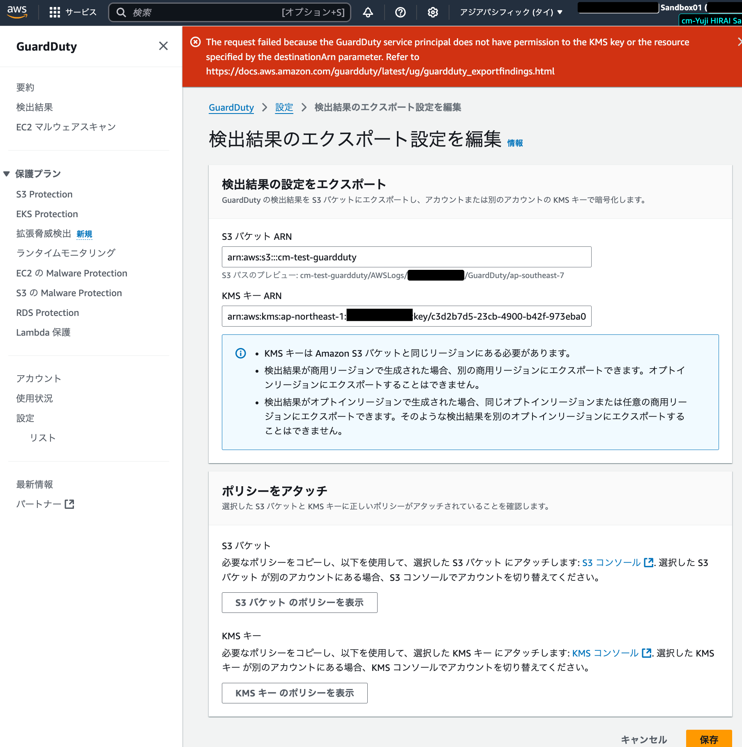Click the AWS logo home icon
This screenshot has height=747, width=742.
click(17, 12)
